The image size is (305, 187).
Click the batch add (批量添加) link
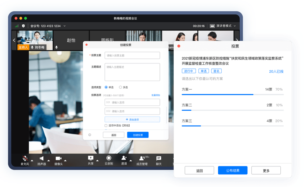pyautogui.click(x=156, y=95)
